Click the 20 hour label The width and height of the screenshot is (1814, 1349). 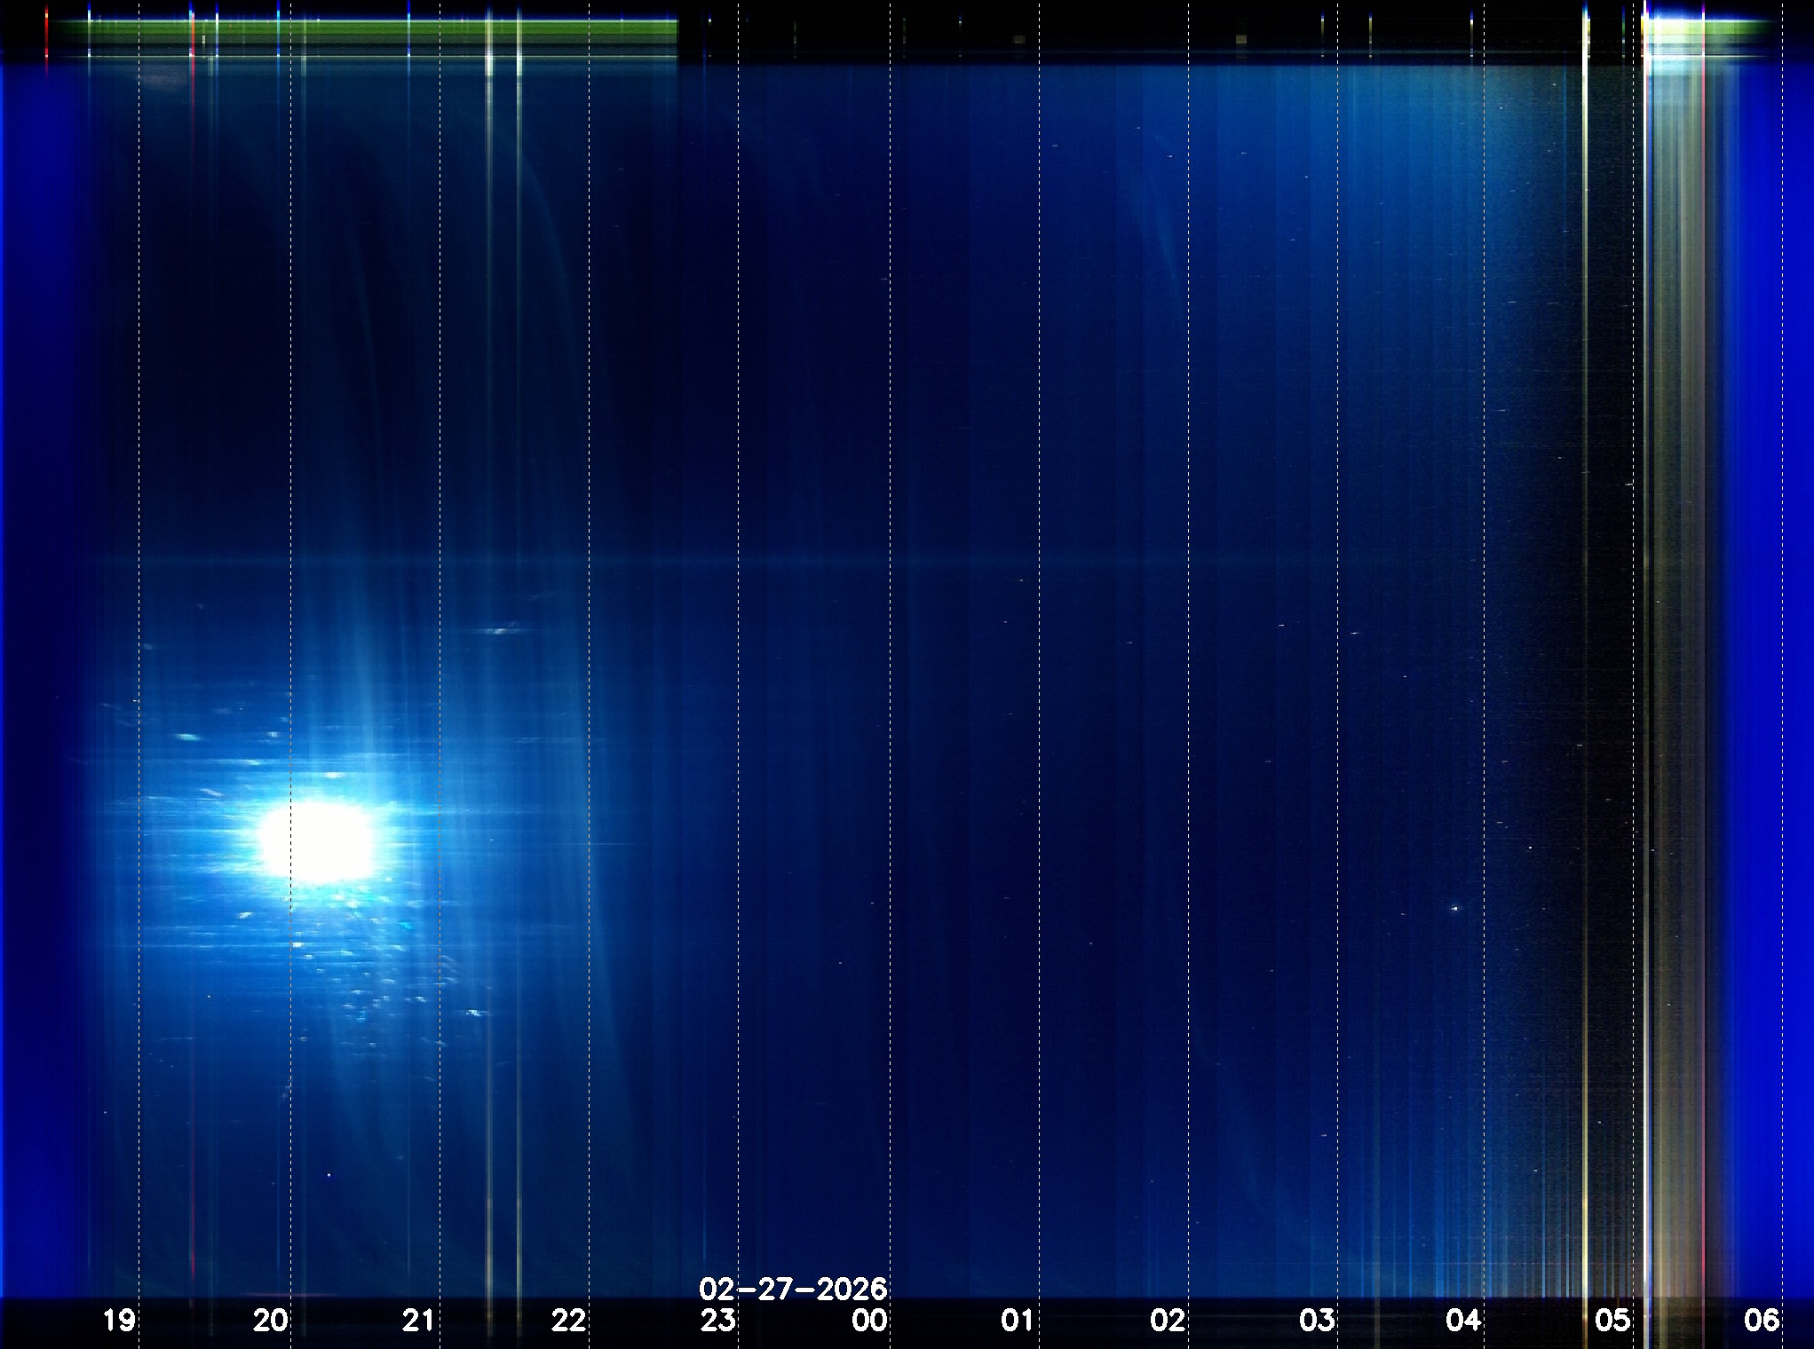point(270,1320)
